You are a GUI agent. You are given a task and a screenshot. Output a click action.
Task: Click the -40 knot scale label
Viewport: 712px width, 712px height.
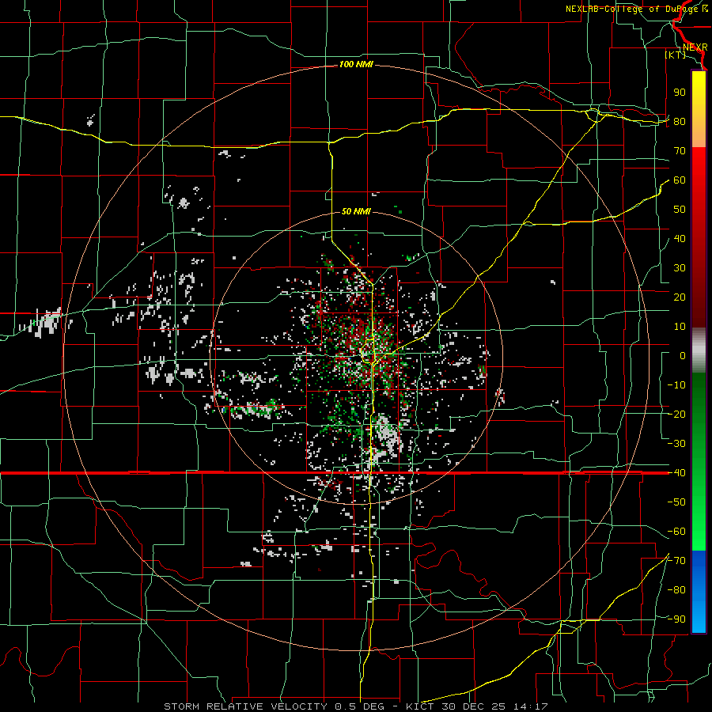676,473
